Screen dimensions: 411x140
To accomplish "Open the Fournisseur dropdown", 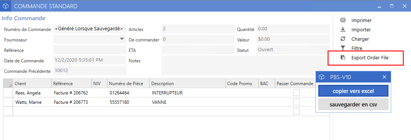I will click(x=122, y=39).
